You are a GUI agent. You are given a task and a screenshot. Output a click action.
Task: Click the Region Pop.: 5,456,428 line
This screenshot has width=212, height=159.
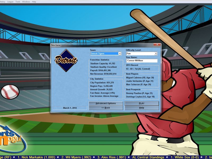click(x=101, y=86)
